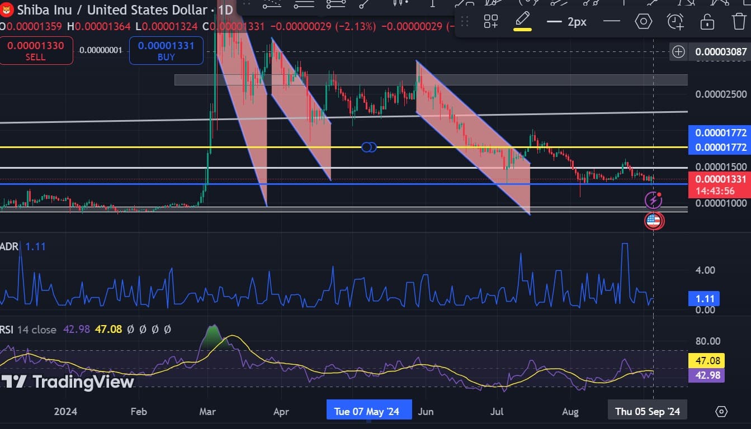Click the Mar label on the time axis
Screen dimensions: 751x429
[x=207, y=412]
